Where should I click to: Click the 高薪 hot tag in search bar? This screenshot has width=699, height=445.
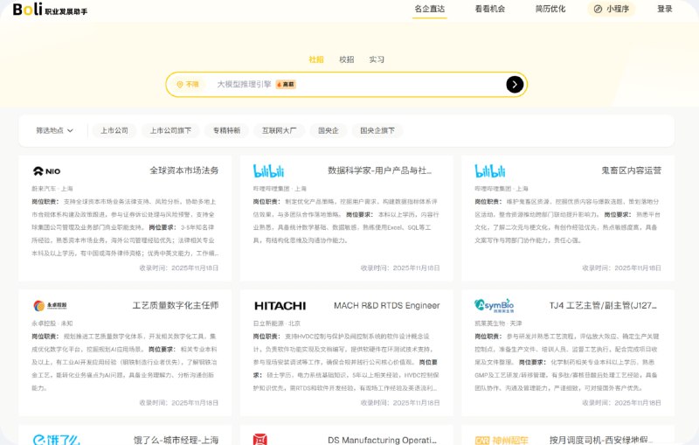click(x=286, y=84)
